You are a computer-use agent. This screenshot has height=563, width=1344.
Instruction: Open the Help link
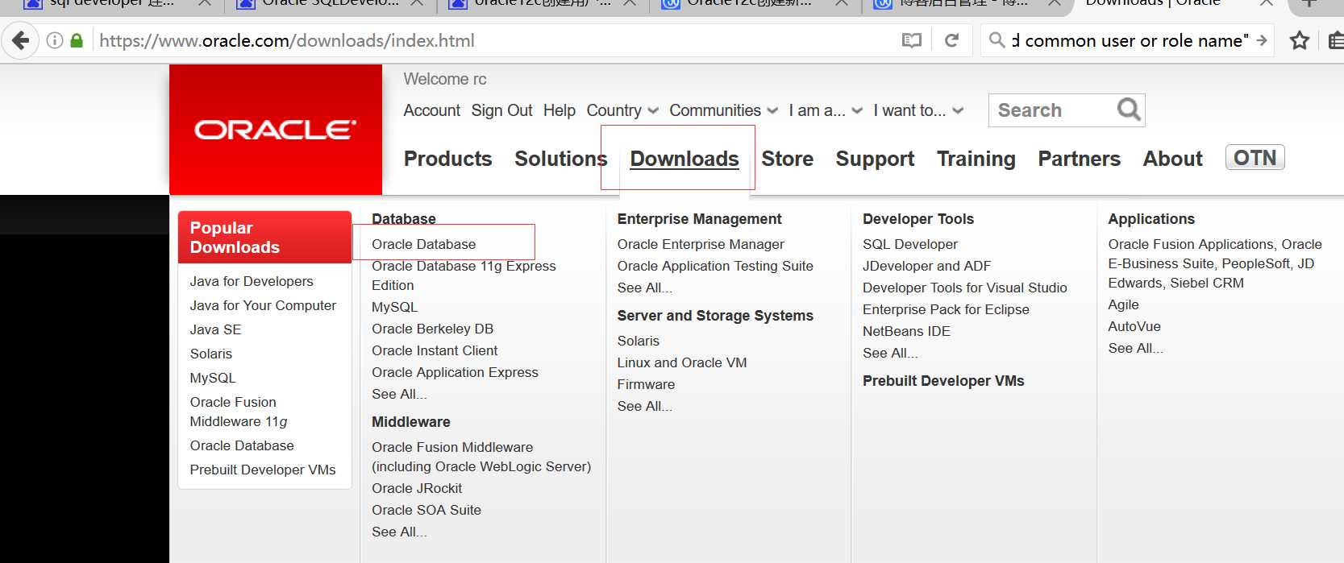pyautogui.click(x=560, y=110)
